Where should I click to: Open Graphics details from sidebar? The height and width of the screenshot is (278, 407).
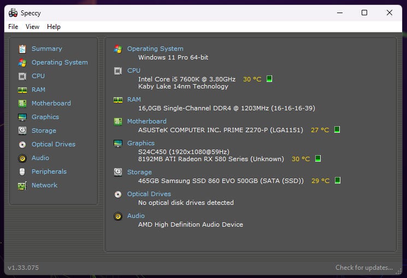[x=45, y=117]
